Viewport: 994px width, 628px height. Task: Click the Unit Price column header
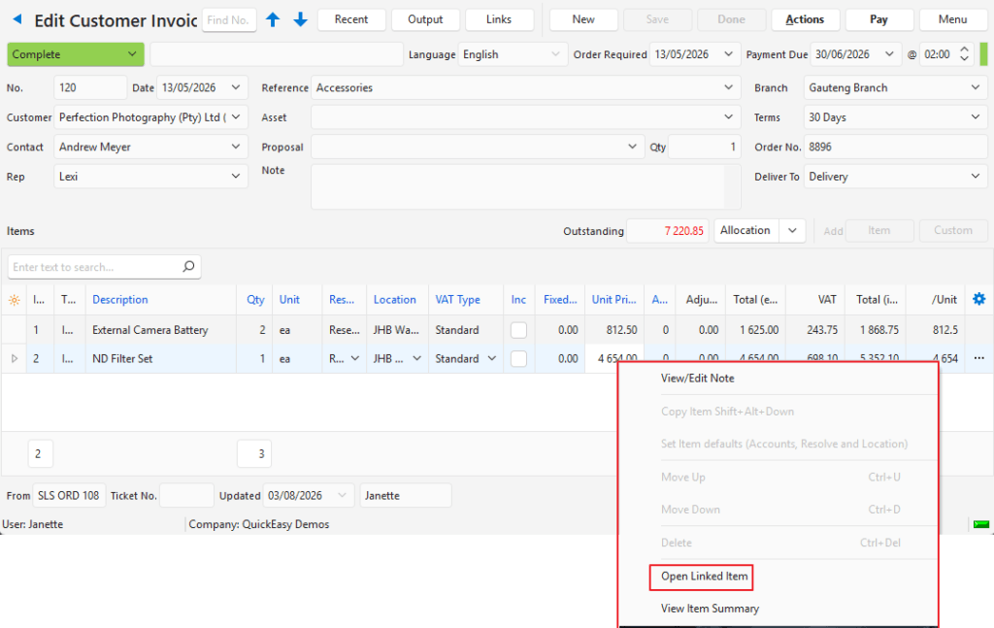pyautogui.click(x=613, y=300)
